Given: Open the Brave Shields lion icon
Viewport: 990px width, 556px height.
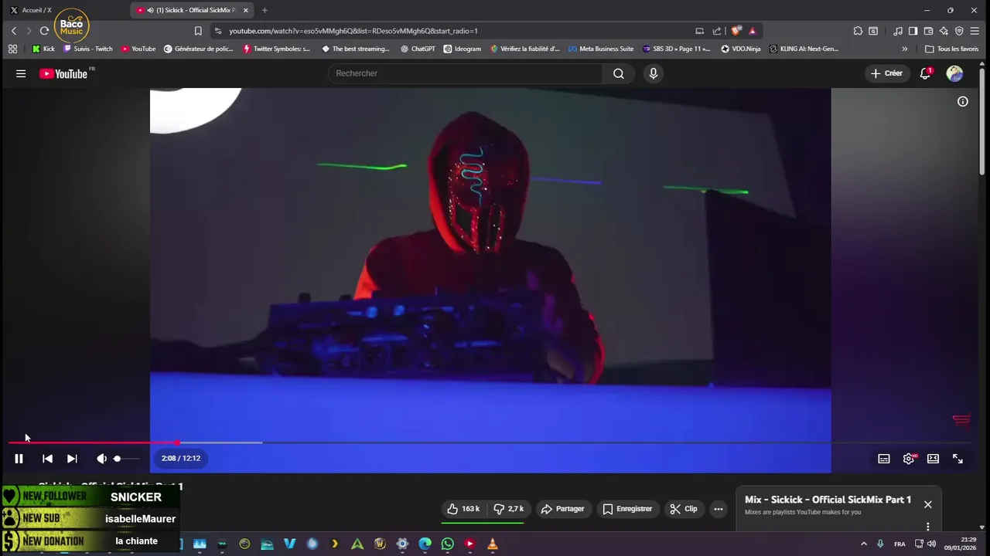Looking at the screenshot, I should click(x=736, y=31).
